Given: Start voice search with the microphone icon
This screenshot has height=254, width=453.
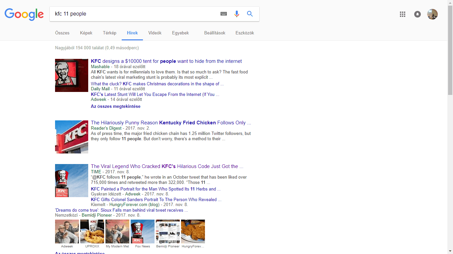Looking at the screenshot, I should [237, 14].
